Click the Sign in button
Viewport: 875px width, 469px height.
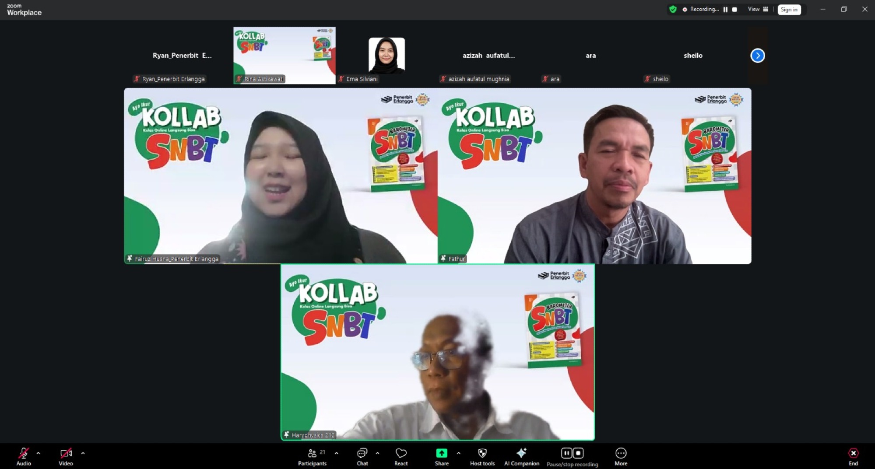click(x=789, y=9)
